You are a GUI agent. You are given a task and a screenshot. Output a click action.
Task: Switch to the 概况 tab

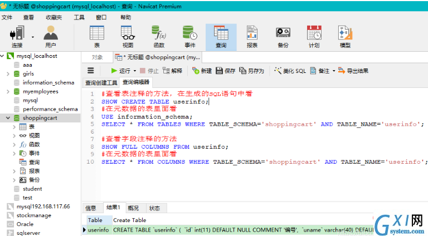click(133, 208)
